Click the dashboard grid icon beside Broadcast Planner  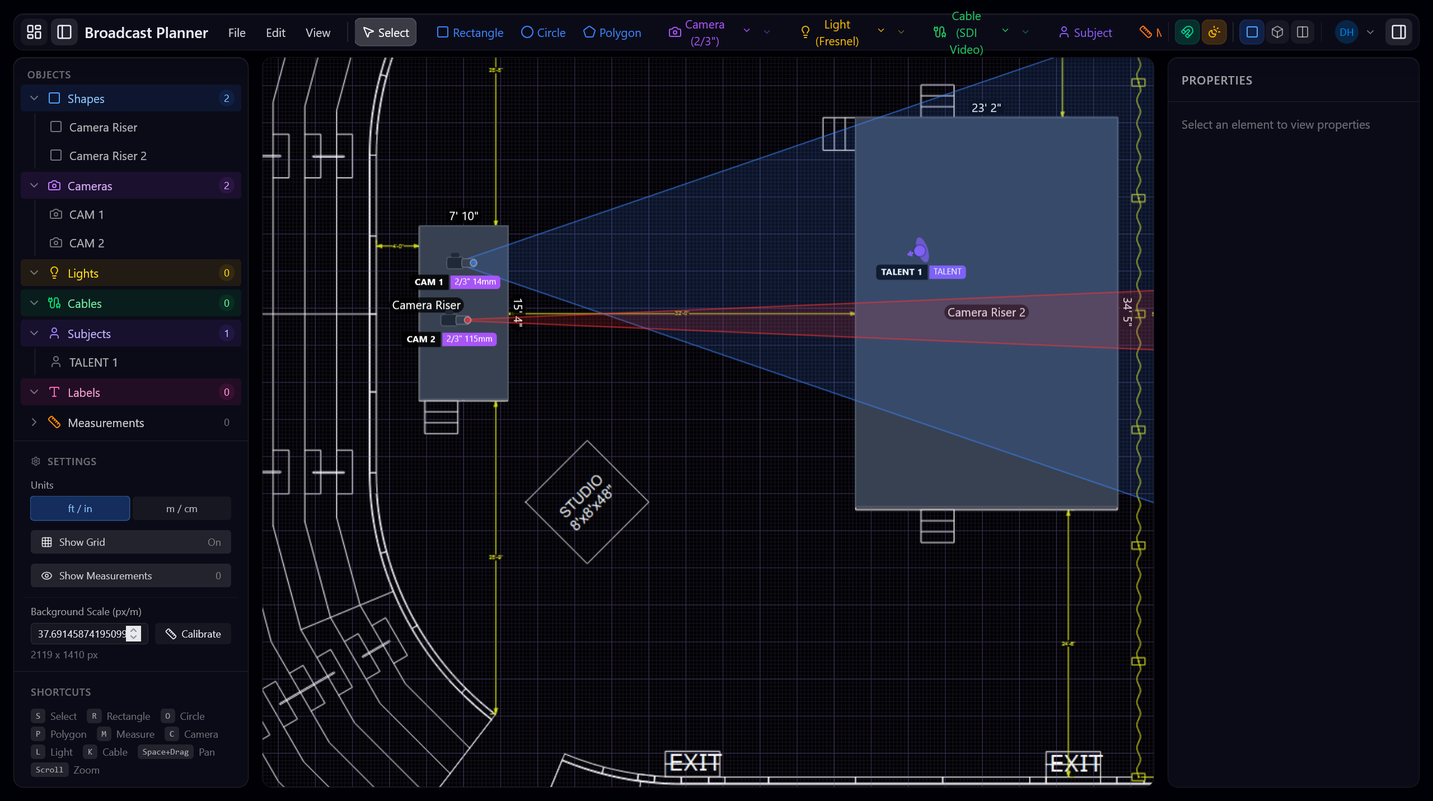(34, 31)
